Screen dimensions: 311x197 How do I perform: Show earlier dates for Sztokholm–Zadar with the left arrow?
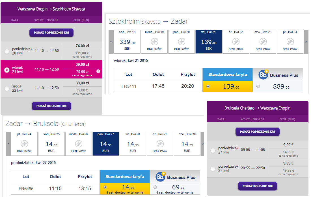[x=111, y=41]
